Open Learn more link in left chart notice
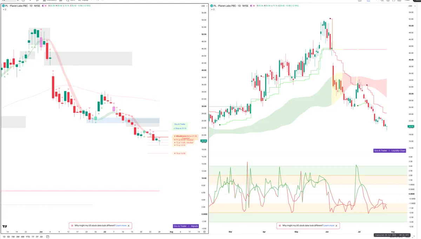Screen dimensions: 421x239 [121, 226]
